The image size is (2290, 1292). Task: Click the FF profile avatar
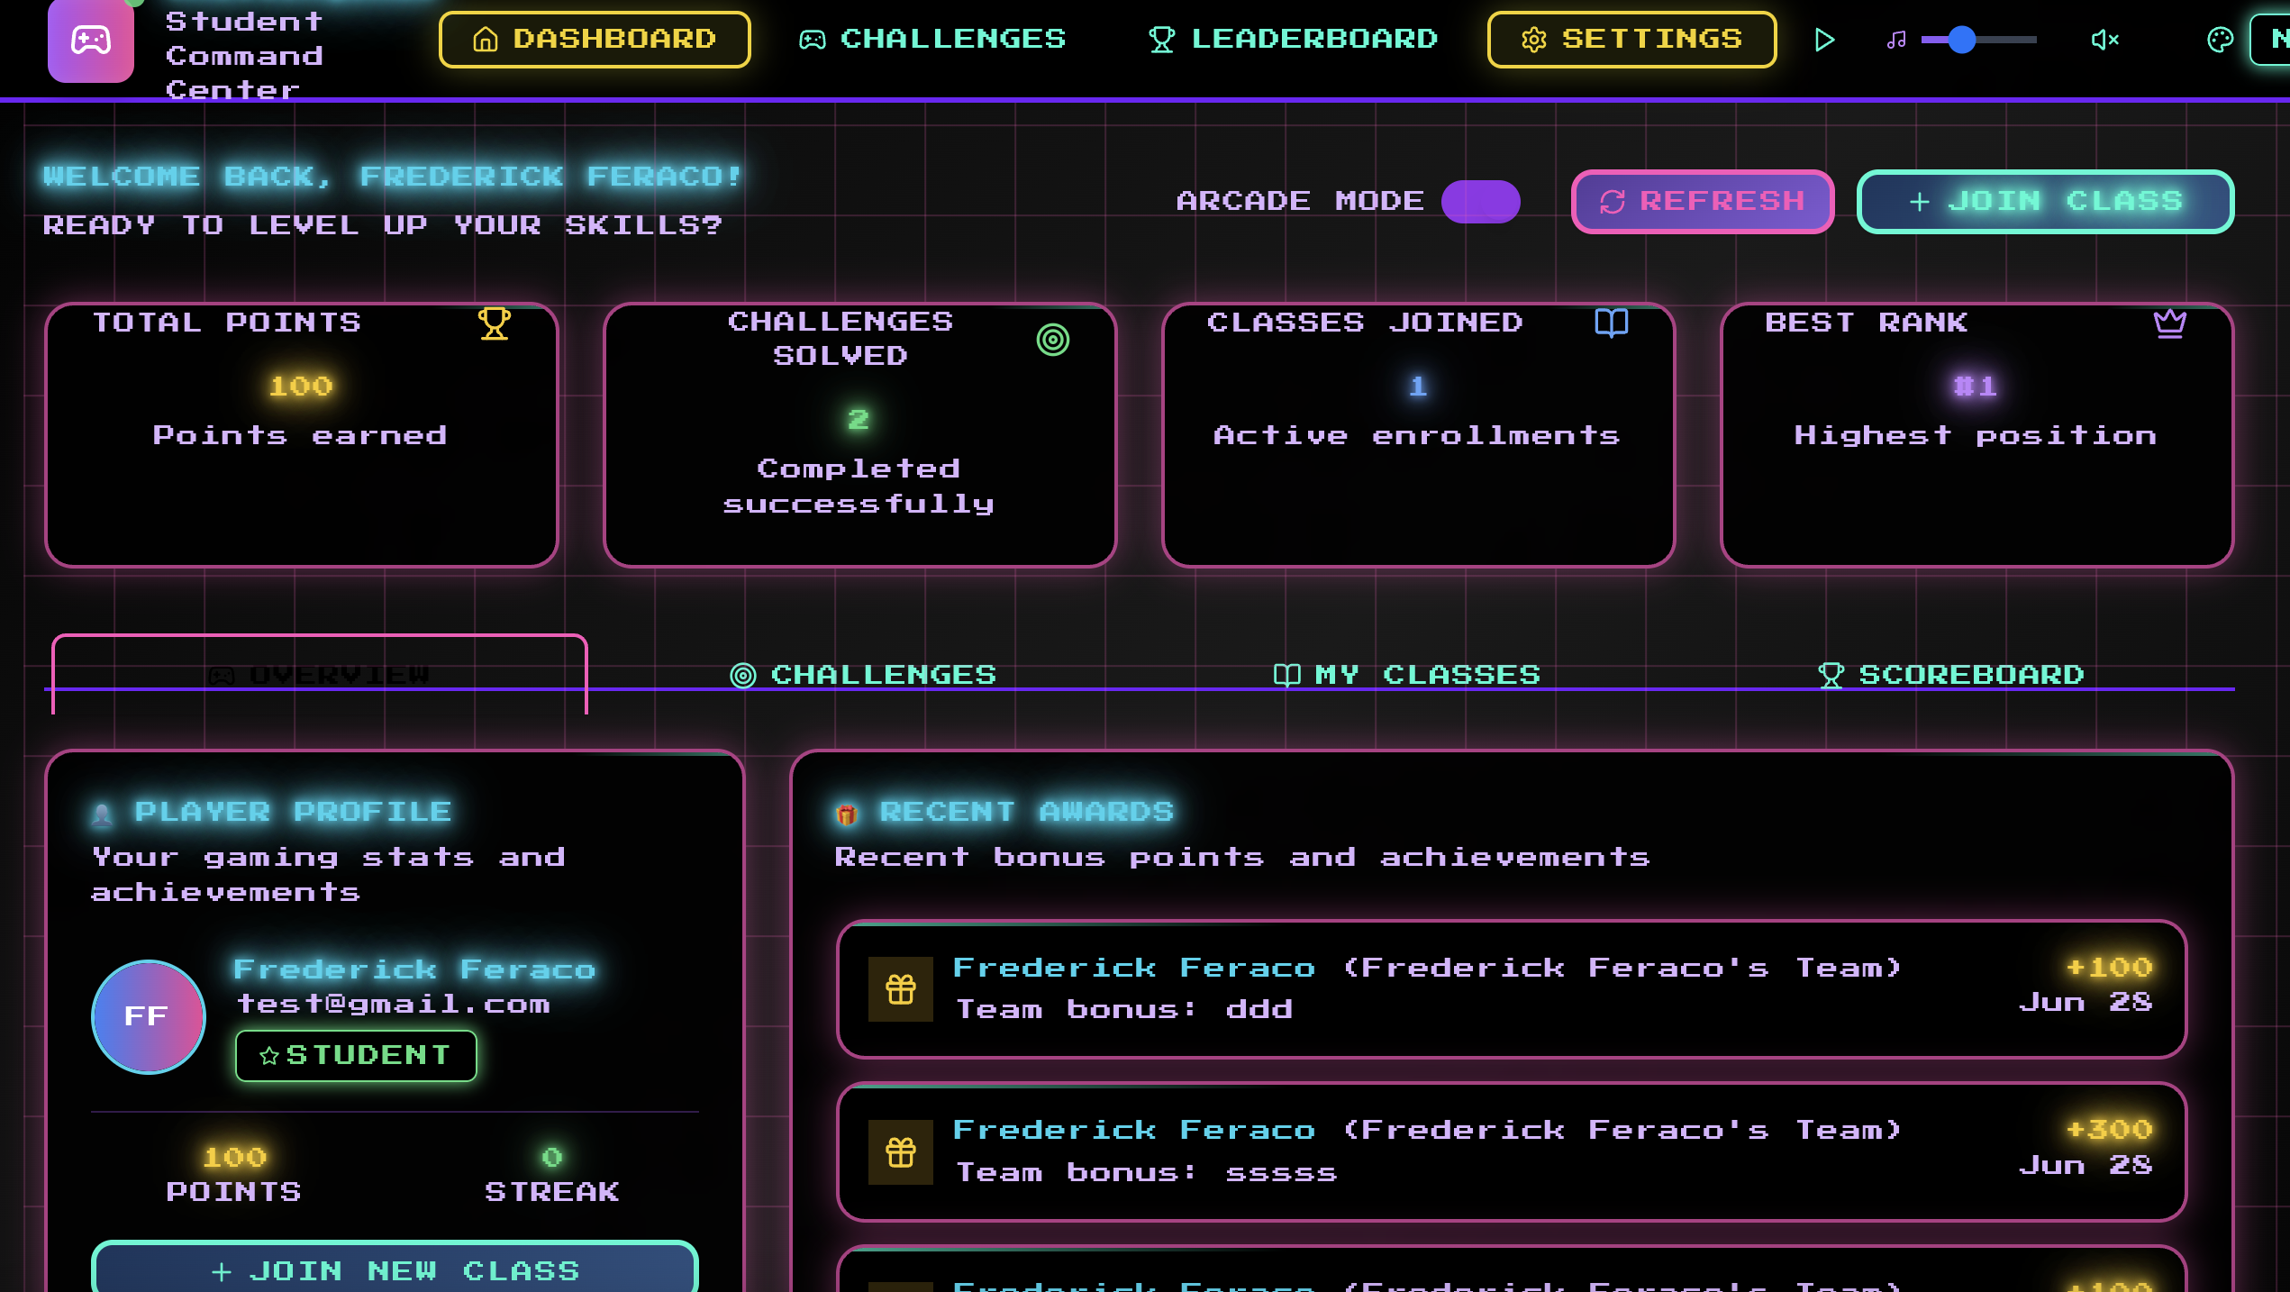pos(149,1016)
